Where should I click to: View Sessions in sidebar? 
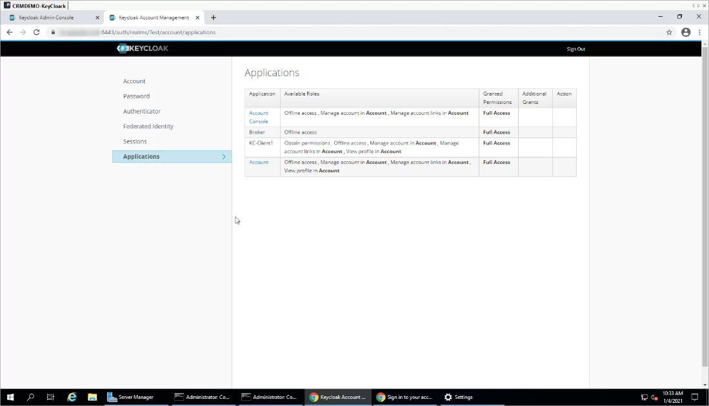pos(135,141)
